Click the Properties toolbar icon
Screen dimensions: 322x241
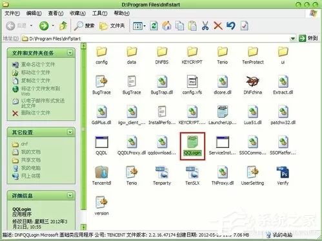(244, 26)
